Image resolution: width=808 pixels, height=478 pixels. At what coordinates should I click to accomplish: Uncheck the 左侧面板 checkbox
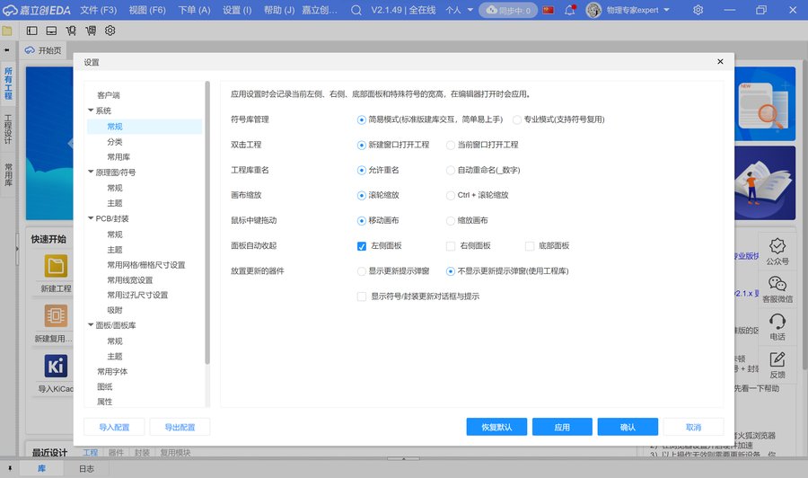click(x=362, y=246)
